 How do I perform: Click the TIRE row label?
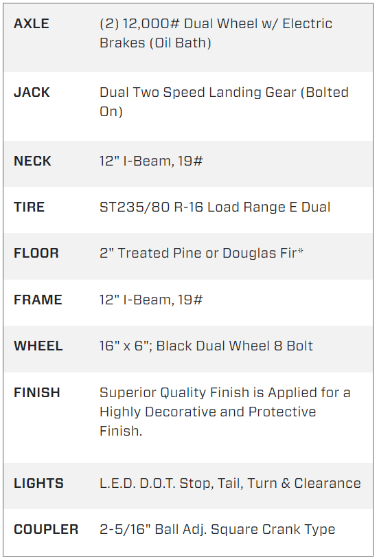[x=30, y=207]
